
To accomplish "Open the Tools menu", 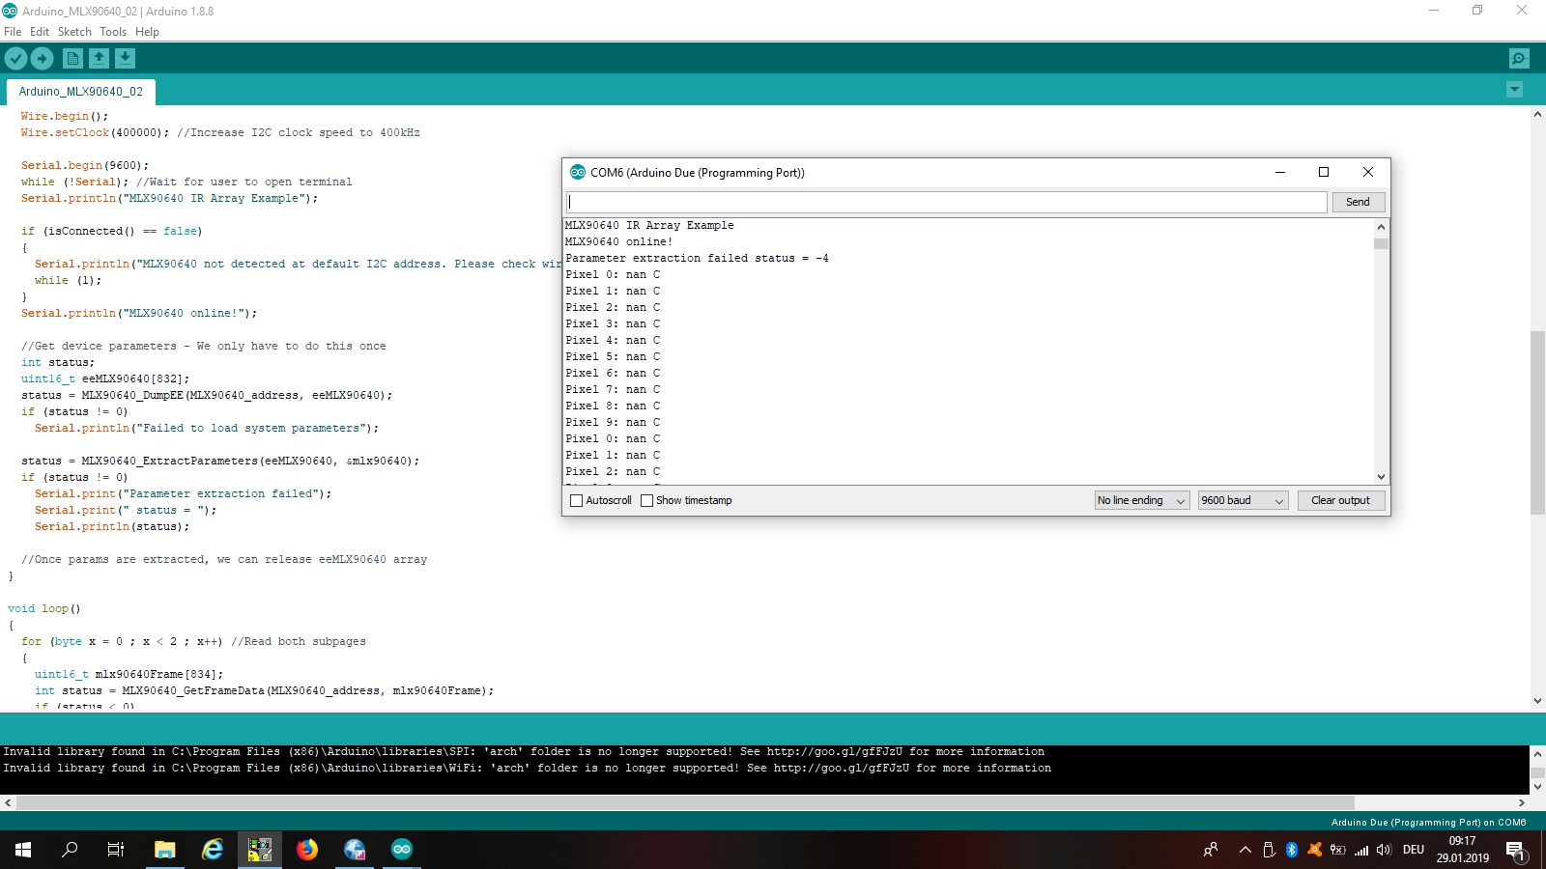I will [113, 32].
